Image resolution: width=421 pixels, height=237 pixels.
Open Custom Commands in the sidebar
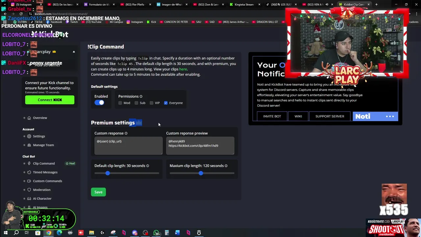click(x=47, y=181)
